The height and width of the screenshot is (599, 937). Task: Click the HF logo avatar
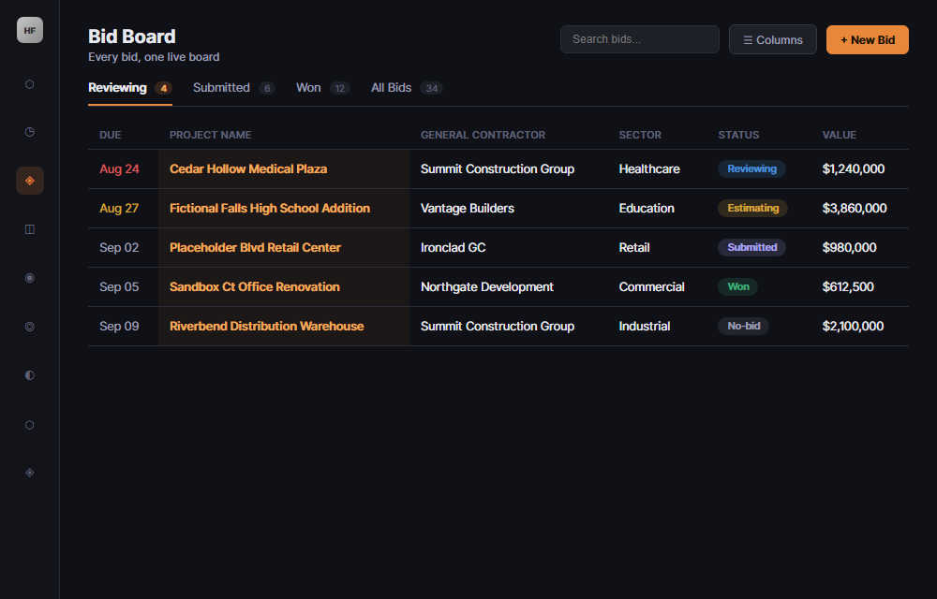click(30, 30)
